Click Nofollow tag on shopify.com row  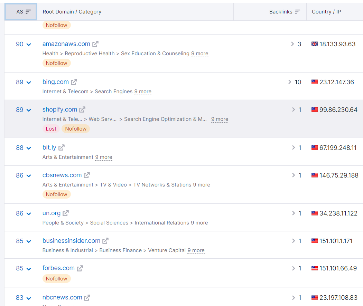[x=76, y=129]
